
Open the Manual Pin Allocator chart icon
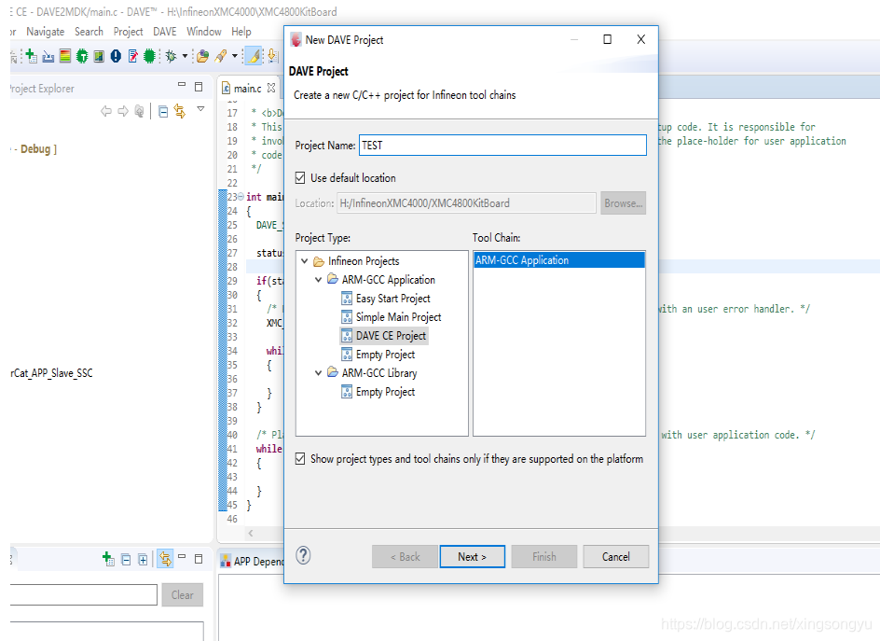point(99,56)
